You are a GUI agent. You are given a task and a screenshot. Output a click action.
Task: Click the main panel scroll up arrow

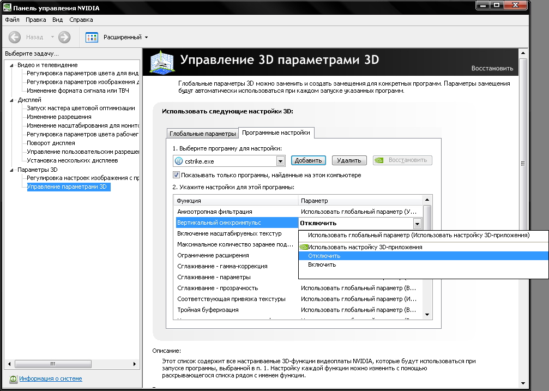[523, 53]
